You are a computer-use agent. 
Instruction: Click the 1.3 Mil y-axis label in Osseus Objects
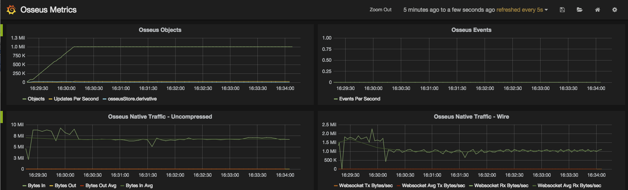tap(18, 38)
